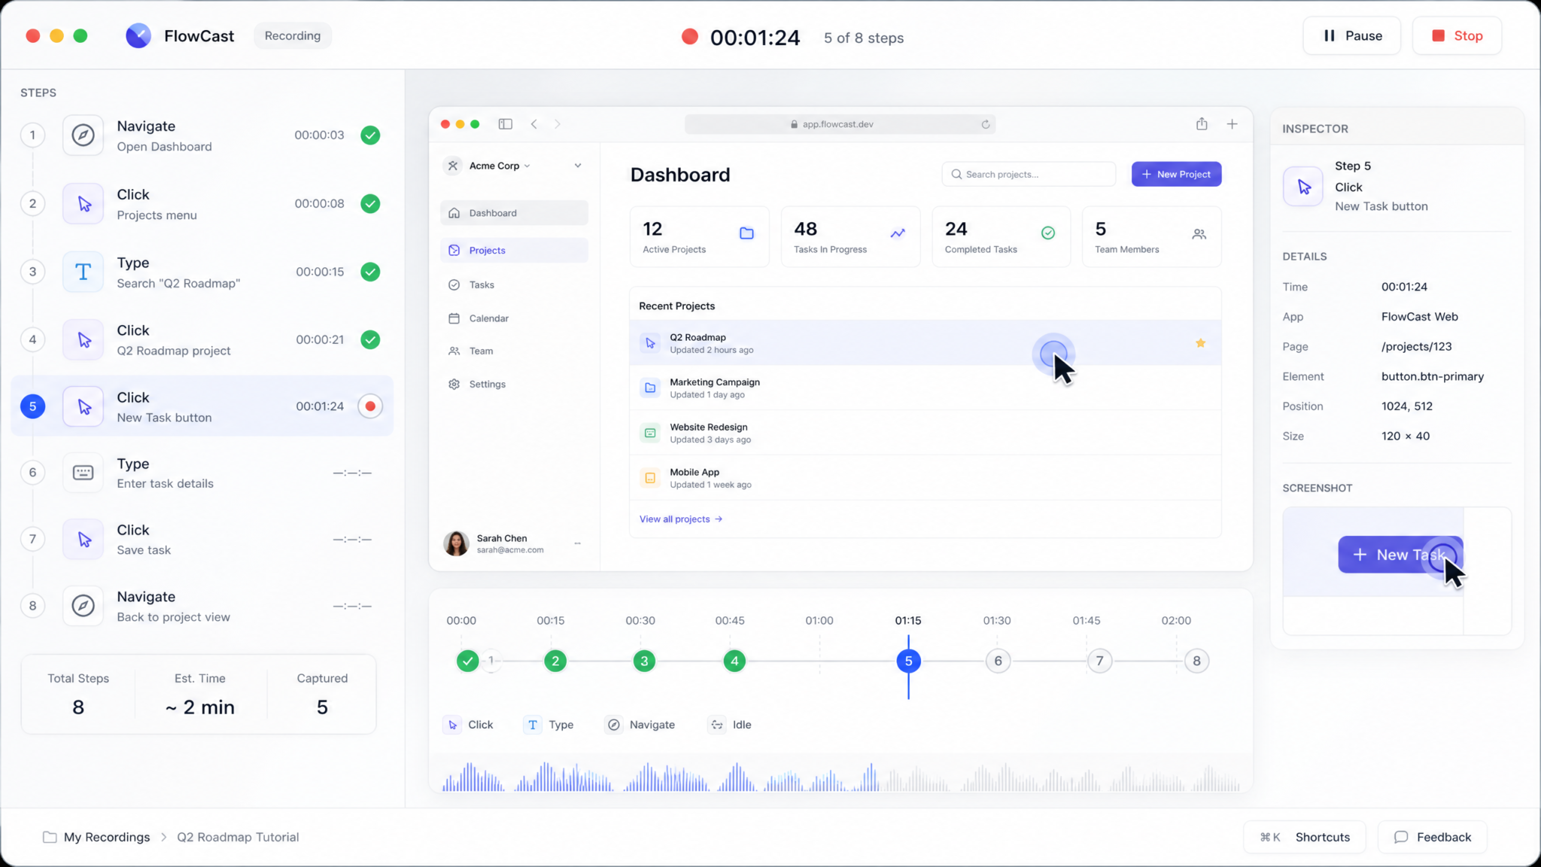Open the Marketing Campaign project row
1541x867 pixels.
click(x=925, y=388)
